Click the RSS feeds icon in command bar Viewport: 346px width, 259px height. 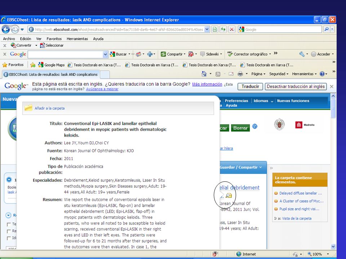click(x=218, y=74)
